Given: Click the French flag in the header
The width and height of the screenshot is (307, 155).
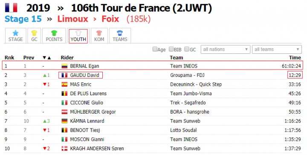Looking at the screenshot, I should point(11,8).
